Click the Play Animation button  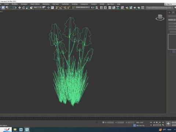coord(157,122)
